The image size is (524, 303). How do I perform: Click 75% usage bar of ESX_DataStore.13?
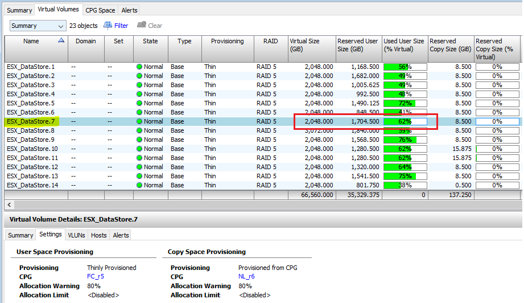tap(405, 176)
